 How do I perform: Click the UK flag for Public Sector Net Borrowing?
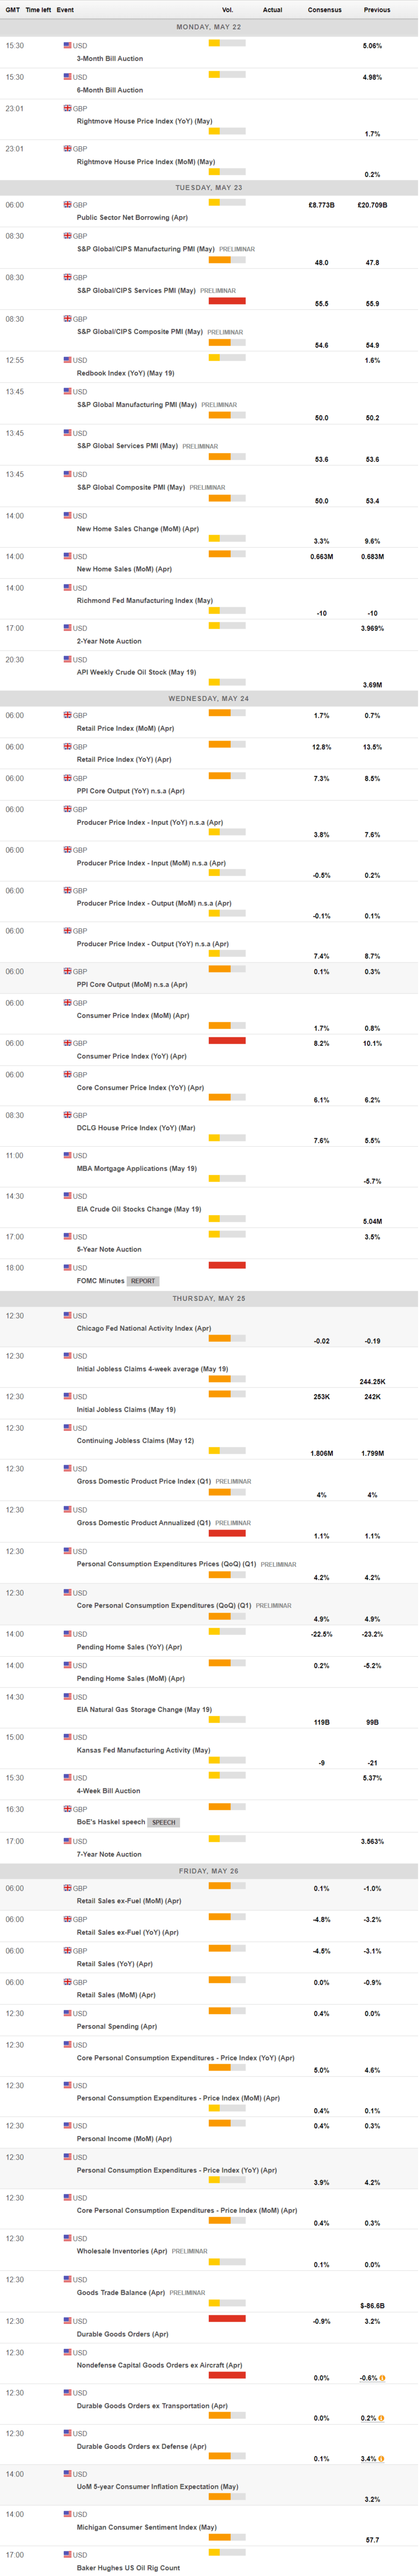click(x=67, y=204)
